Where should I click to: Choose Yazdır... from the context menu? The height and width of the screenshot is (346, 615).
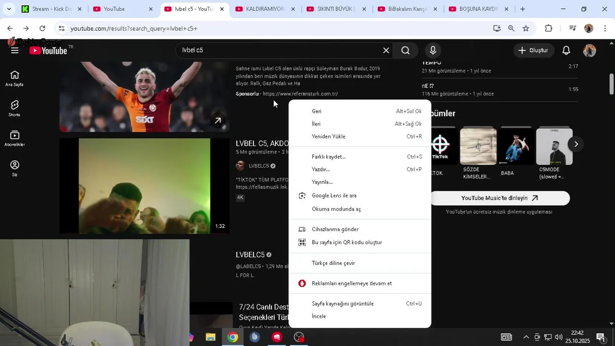(x=360, y=169)
